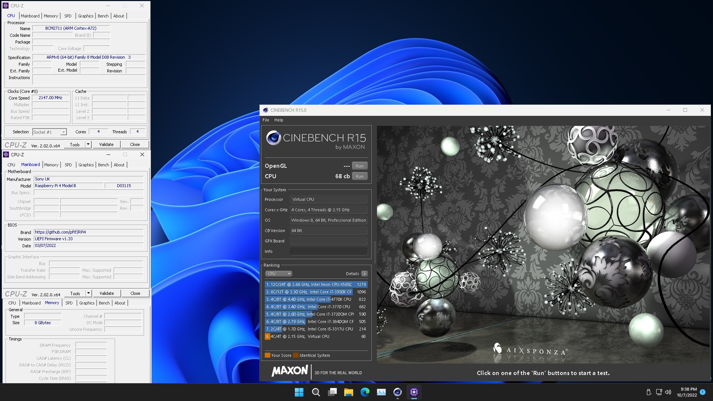Click Close button in second CPU-Z window
Screen dimensions: 713x401
[135, 293]
